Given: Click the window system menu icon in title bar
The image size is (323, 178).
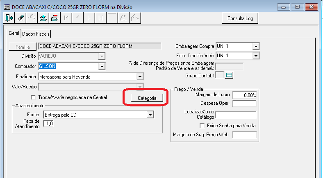Looking at the screenshot, I should click(x=7, y=7).
